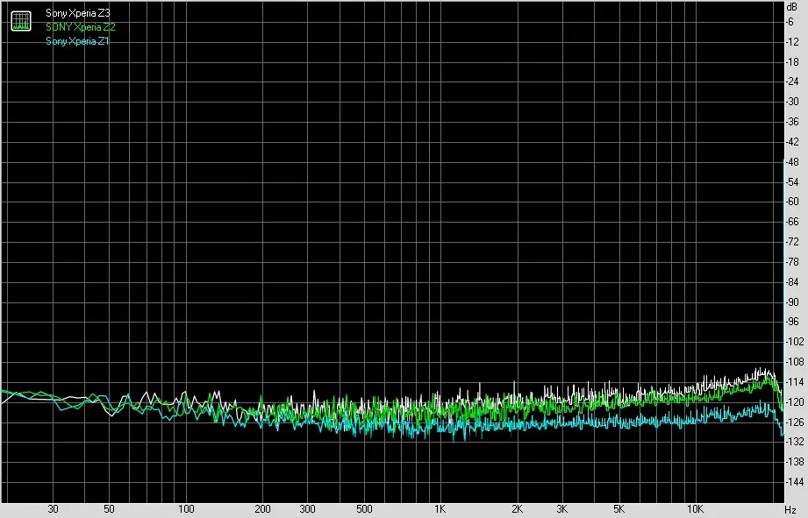Click the 50 Hz frequency label
Viewport: 808px width, 518px height.
pos(109,509)
